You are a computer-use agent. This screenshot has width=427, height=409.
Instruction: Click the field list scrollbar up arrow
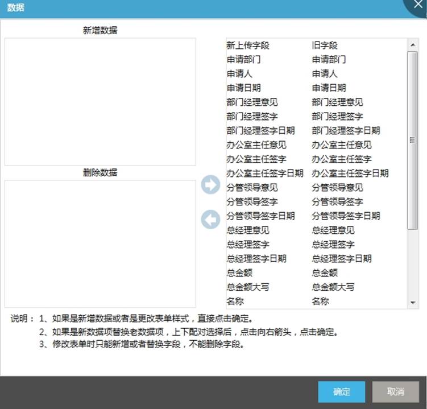click(x=413, y=44)
